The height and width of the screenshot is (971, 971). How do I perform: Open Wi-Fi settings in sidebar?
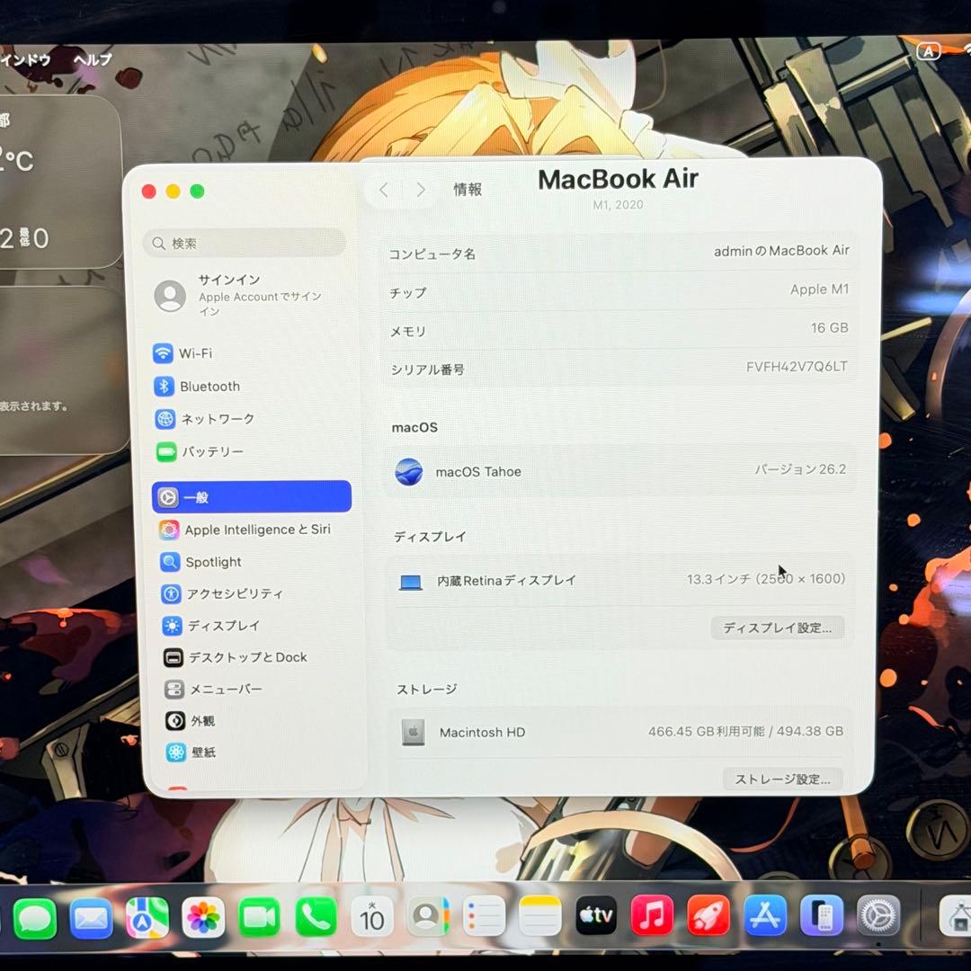point(182,353)
